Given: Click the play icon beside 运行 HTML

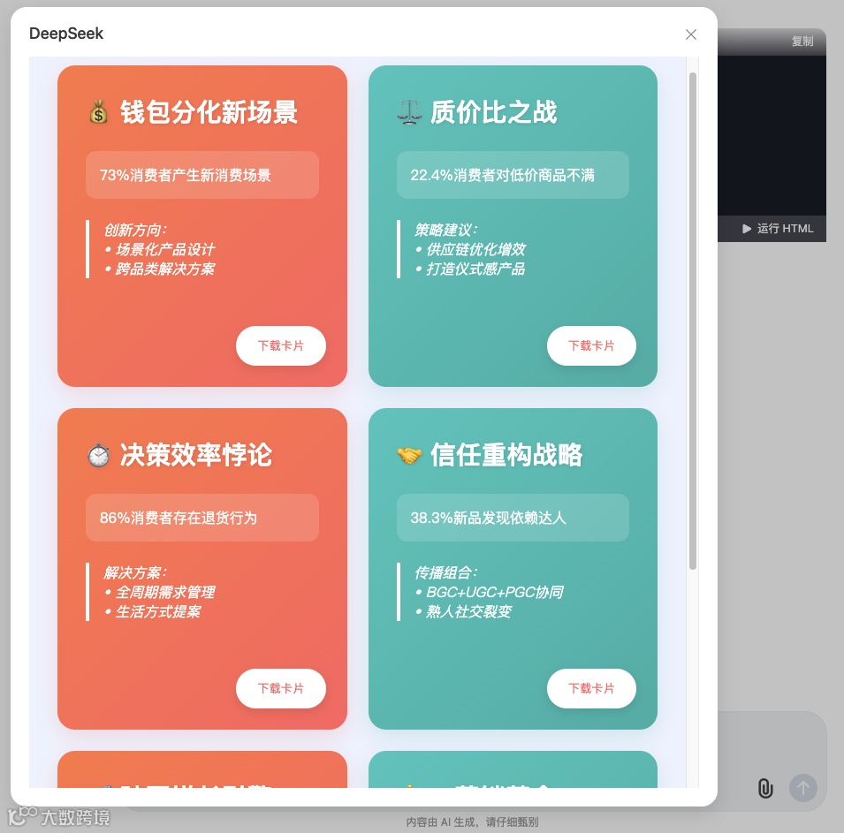Looking at the screenshot, I should [747, 229].
